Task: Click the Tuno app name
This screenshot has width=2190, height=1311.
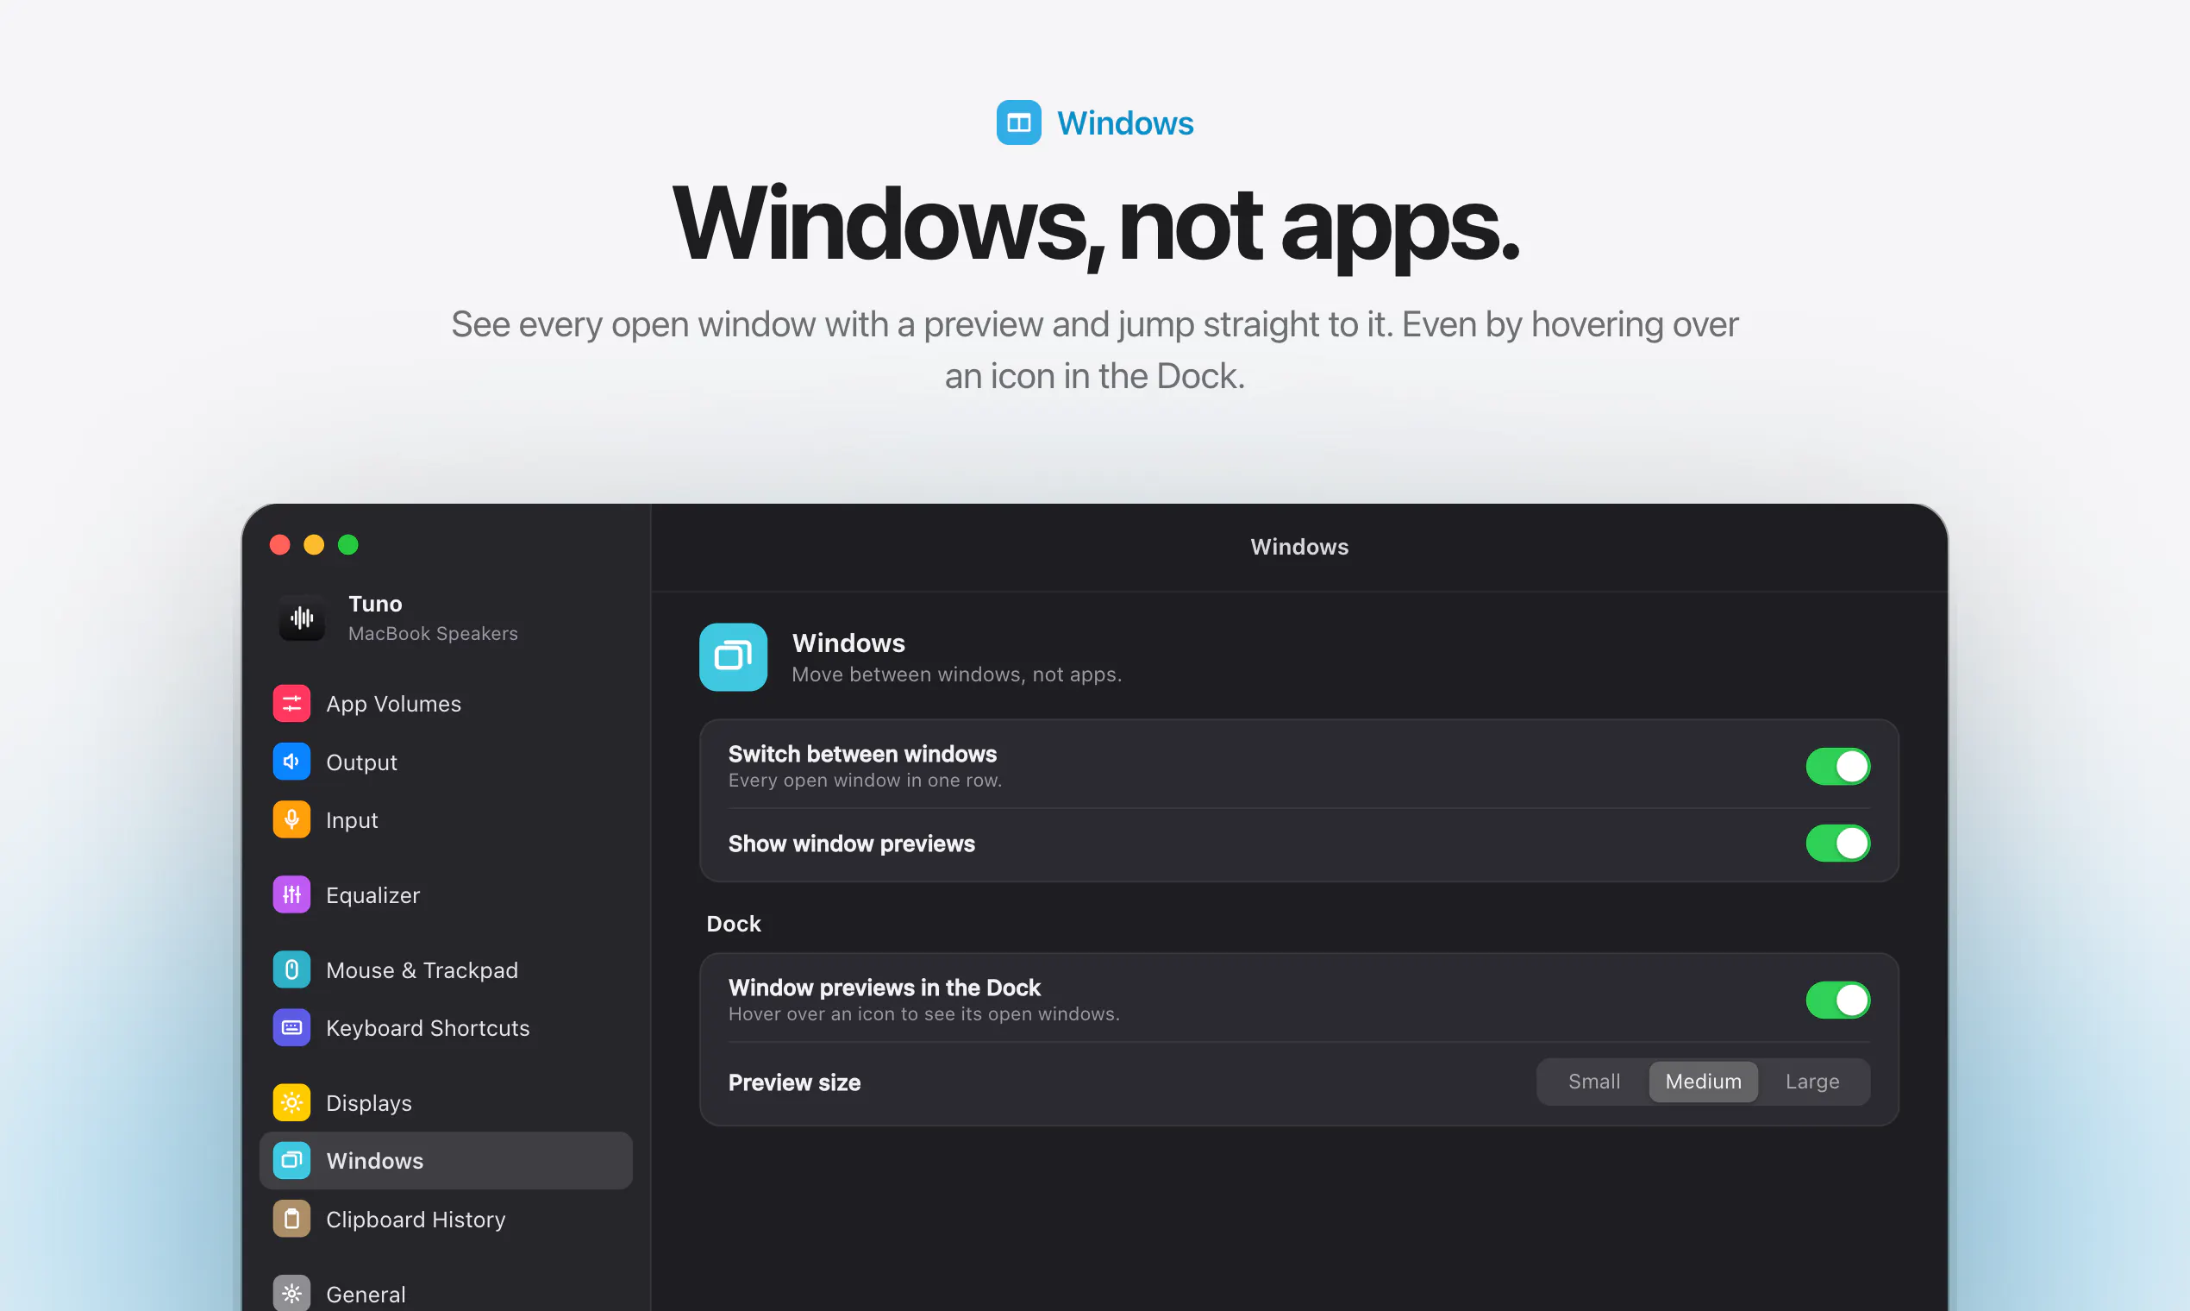Action: point(375,604)
